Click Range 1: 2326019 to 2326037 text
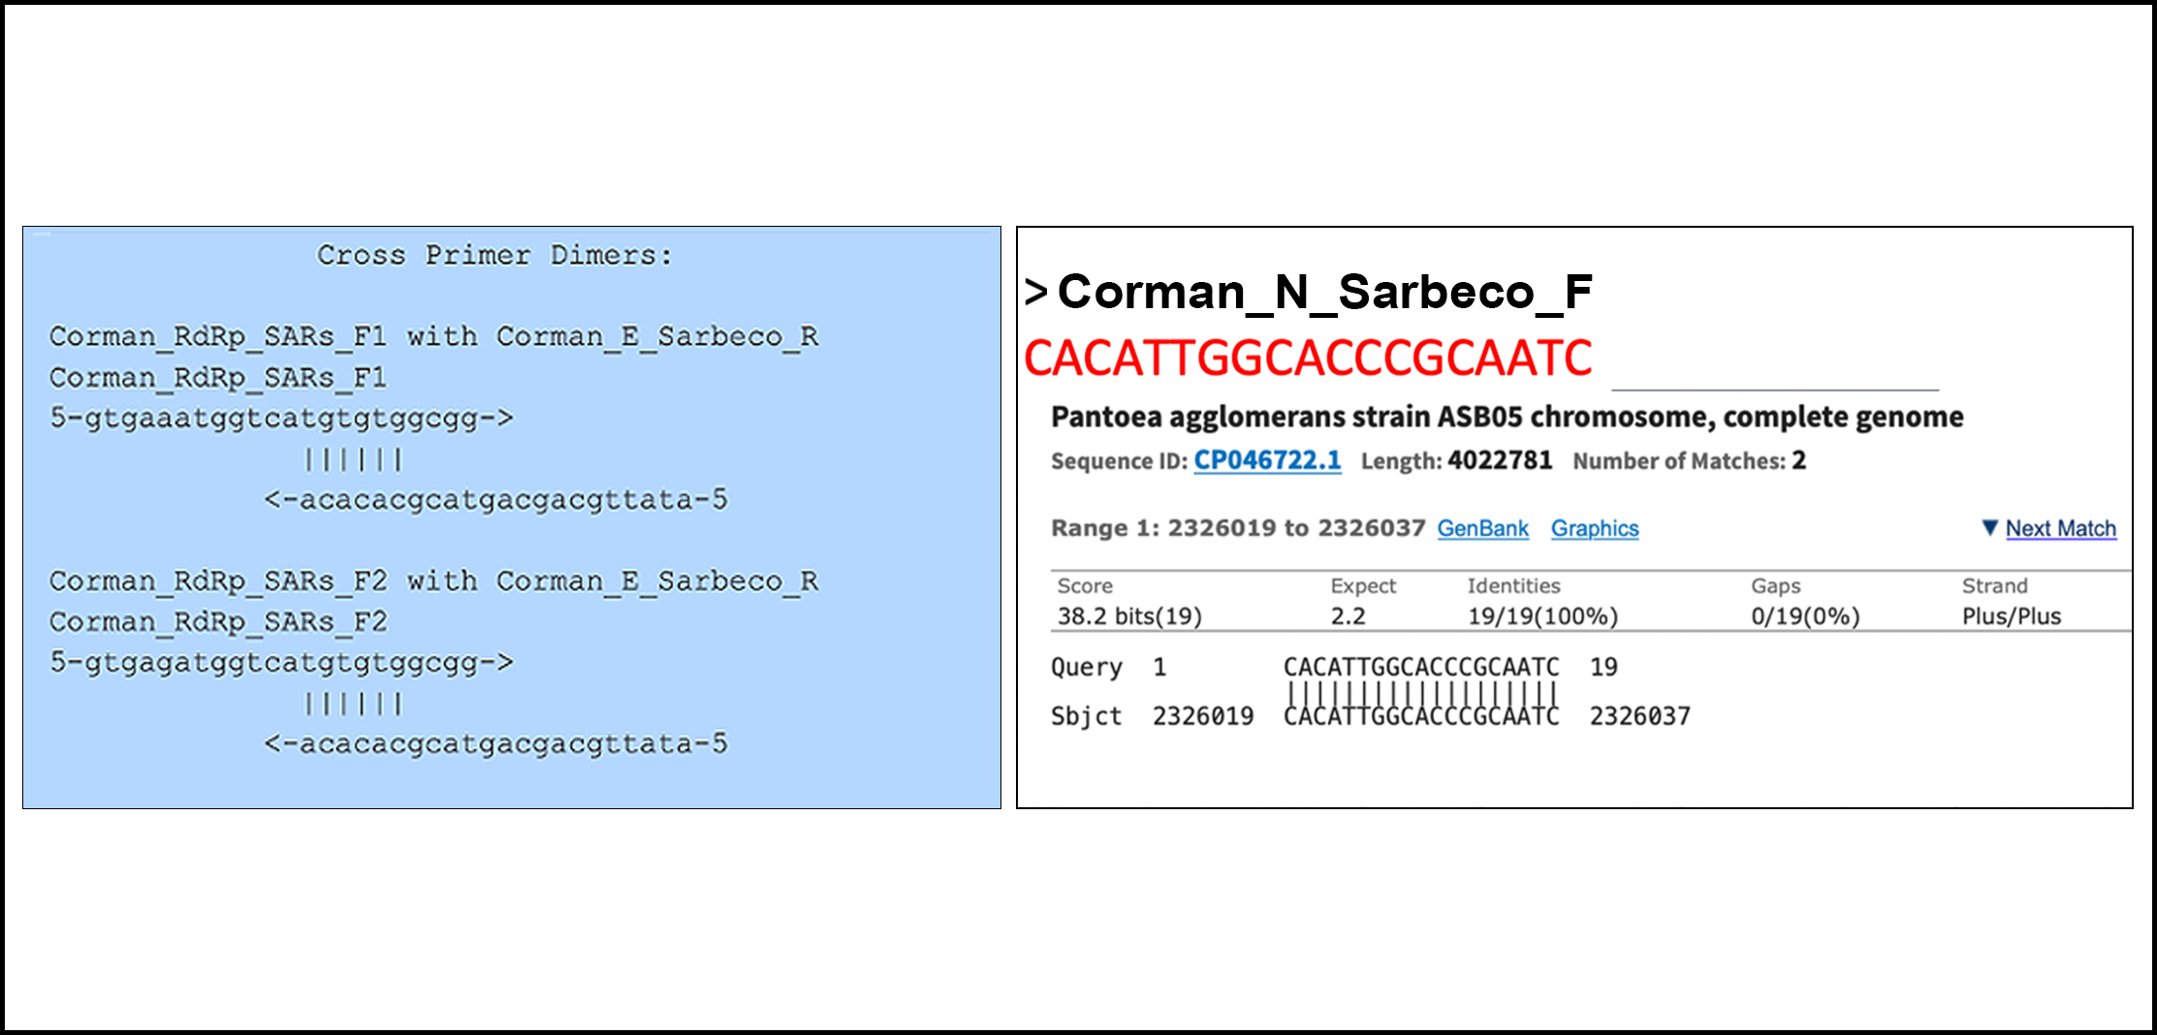2157x1035 pixels. pos(1238,528)
